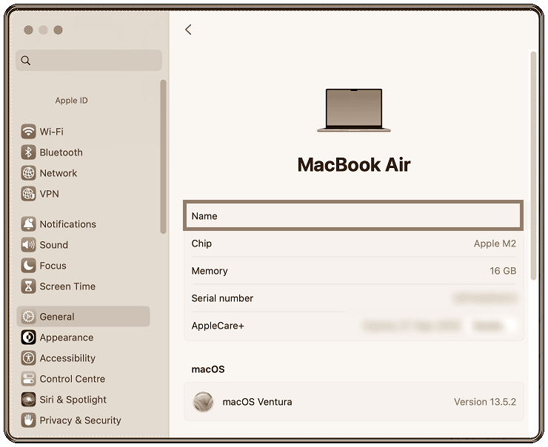Select the Sound pane

tap(83, 245)
